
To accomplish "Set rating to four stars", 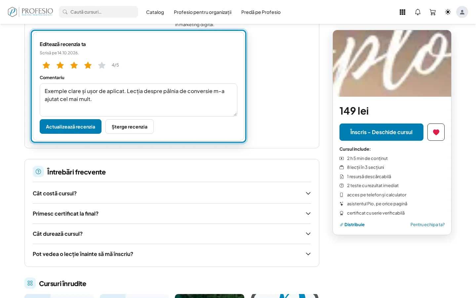I will 88,65.
